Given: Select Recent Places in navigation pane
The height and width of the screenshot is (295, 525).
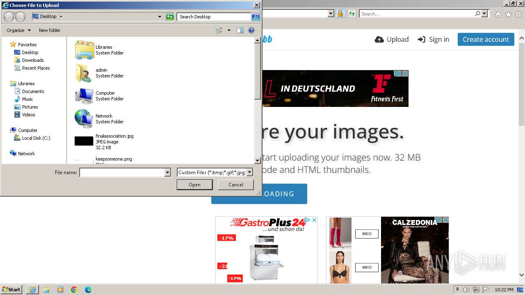Looking at the screenshot, I should pos(36,68).
